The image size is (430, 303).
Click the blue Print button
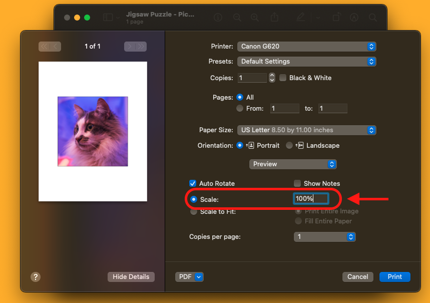[395, 277]
